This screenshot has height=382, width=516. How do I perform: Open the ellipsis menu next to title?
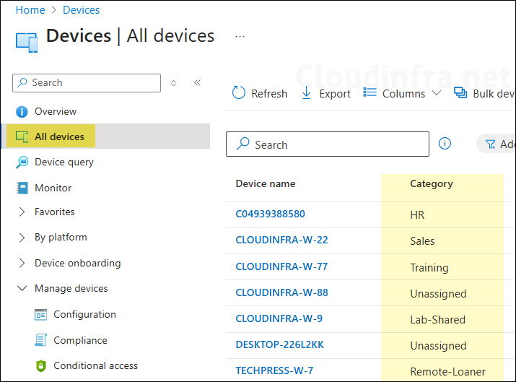tap(240, 36)
